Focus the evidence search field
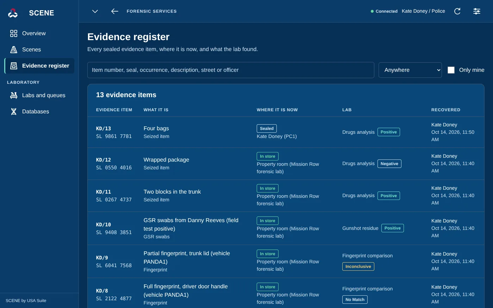Image resolution: width=493 pixels, height=308 pixels. pyautogui.click(x=231, y=70)
